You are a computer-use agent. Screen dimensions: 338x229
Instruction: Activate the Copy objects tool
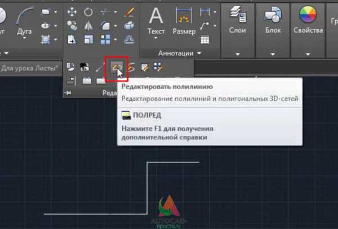pos(72,26)
